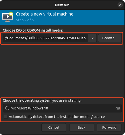125x135 pixels.
Task: Click the 'Create a new virtual machine' heading
Action: pyautogui.click(x=45, y=14)
